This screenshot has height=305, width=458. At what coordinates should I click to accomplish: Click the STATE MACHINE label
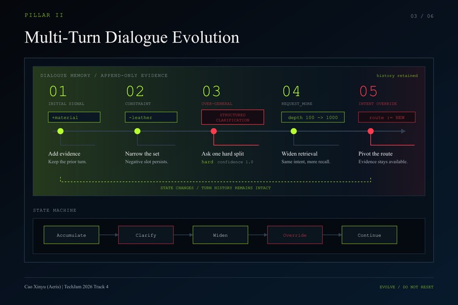(x=55, y=210)
